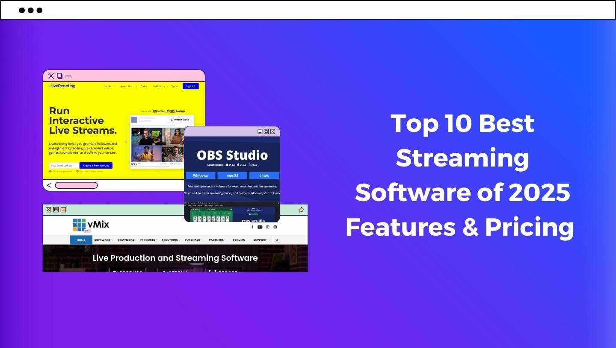Click the Sign Up button on LiveReacting
The height and width of the screenshot is (348, 616).
pyautogui.click(x=191, y=86)
